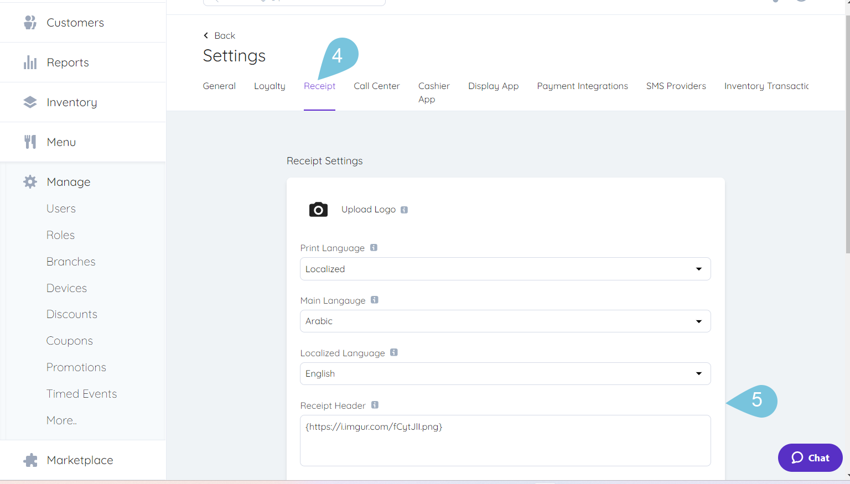850x484 pixels.
Task: Expand the Main Language Arabic dropdown
Action: tap(505, 321)
